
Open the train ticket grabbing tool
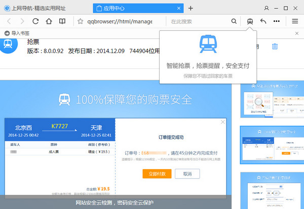coord(250,21)
